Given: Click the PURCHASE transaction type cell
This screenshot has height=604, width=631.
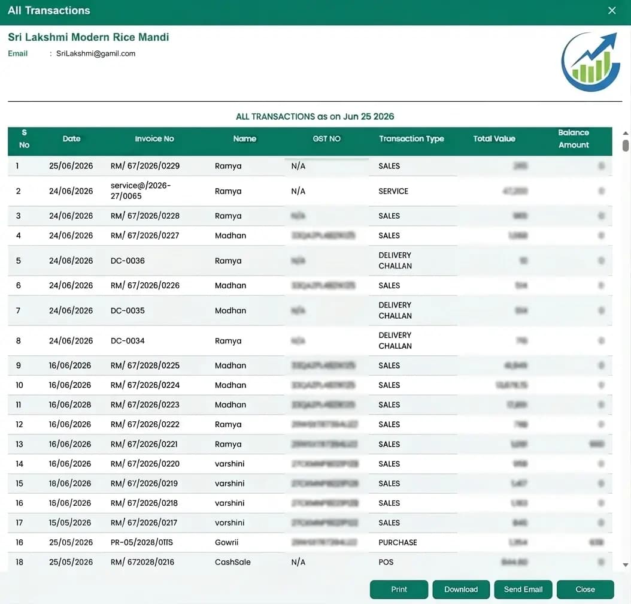Looking at the screenshot, I should tap(398, 542).
